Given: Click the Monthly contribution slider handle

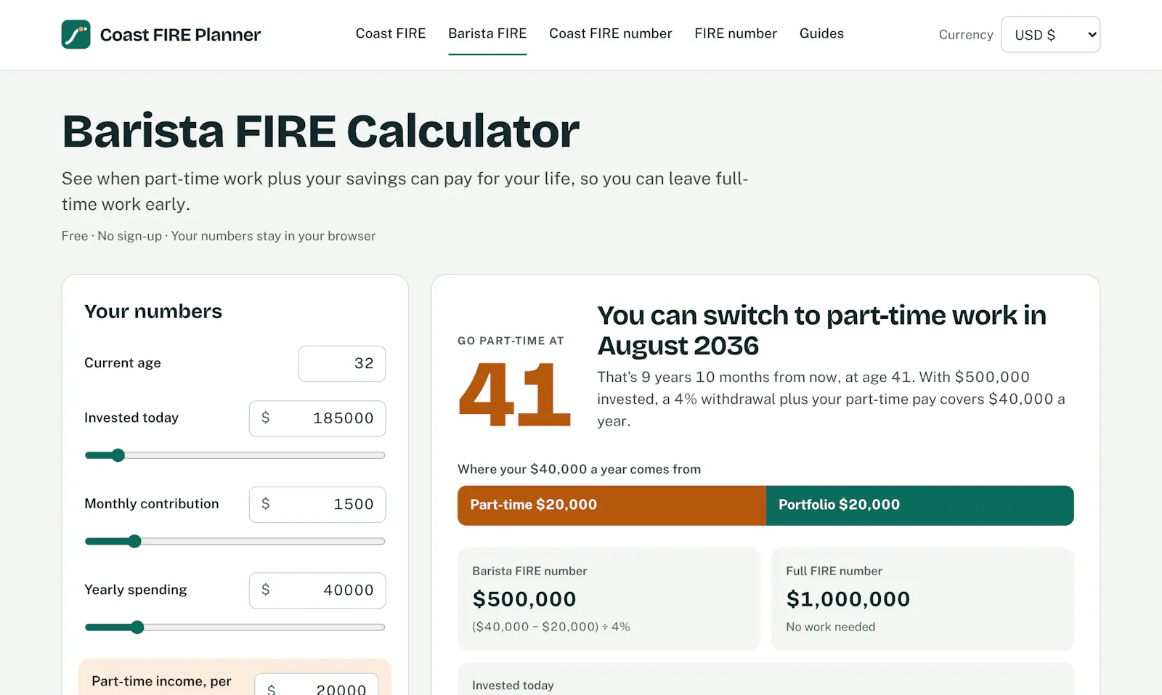Looking at the screenshot, I should tap(134, 541).
